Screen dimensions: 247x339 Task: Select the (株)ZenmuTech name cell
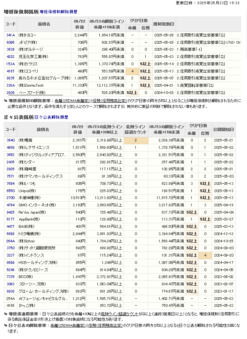44,86
